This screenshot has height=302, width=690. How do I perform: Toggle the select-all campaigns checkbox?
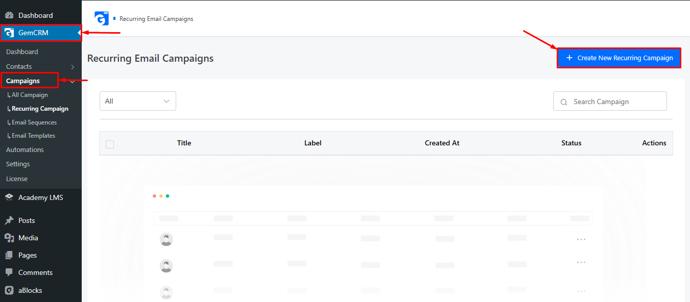pos(110,144)
